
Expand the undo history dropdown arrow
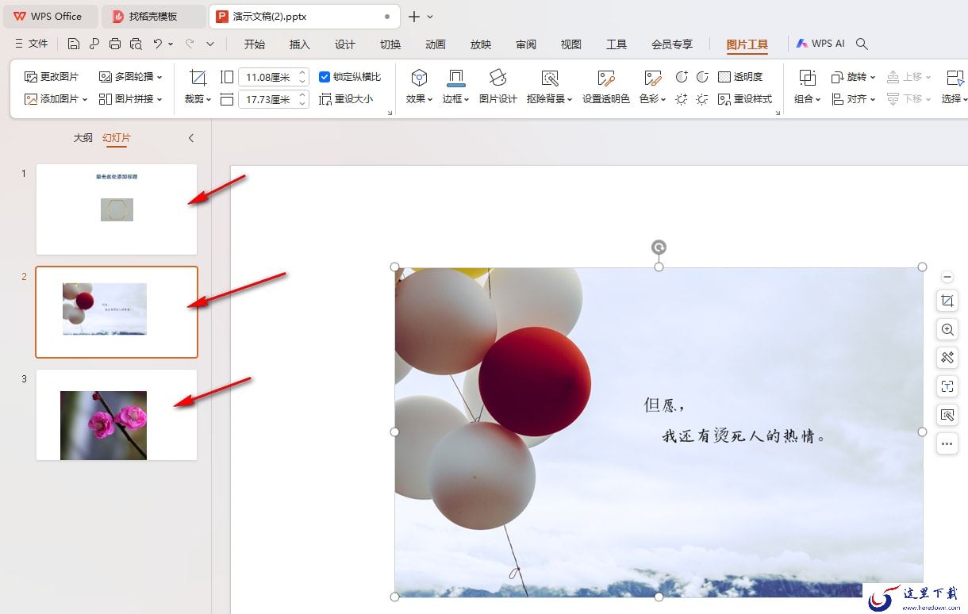(171, 44)
